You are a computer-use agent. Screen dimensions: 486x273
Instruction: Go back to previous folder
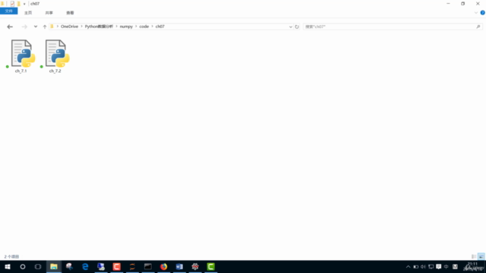(10, 27)
